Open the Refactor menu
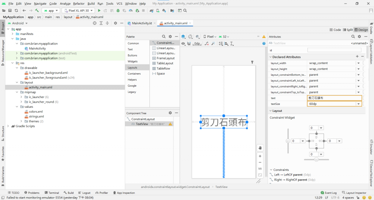This screenshot has width=374, height=200. [79, 4]
